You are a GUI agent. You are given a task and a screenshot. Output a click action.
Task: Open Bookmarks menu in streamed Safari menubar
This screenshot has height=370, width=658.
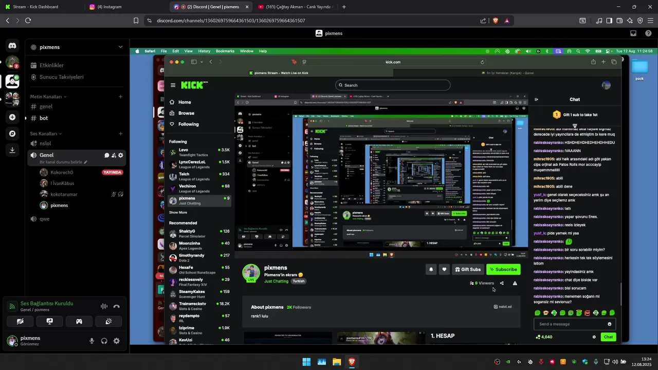(225, 51)
